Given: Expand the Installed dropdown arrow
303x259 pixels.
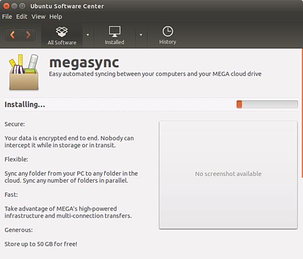Looking at the screenshot, I should 141,35.
